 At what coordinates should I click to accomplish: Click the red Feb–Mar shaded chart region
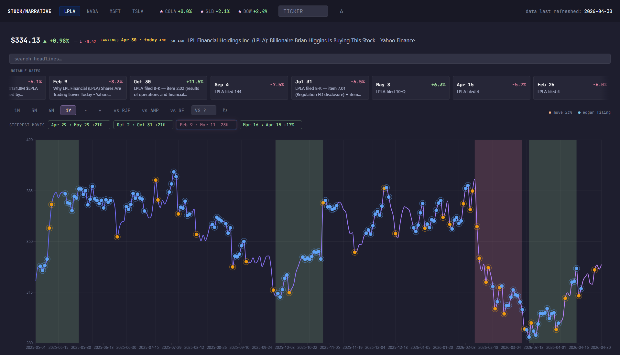(498, 241)
